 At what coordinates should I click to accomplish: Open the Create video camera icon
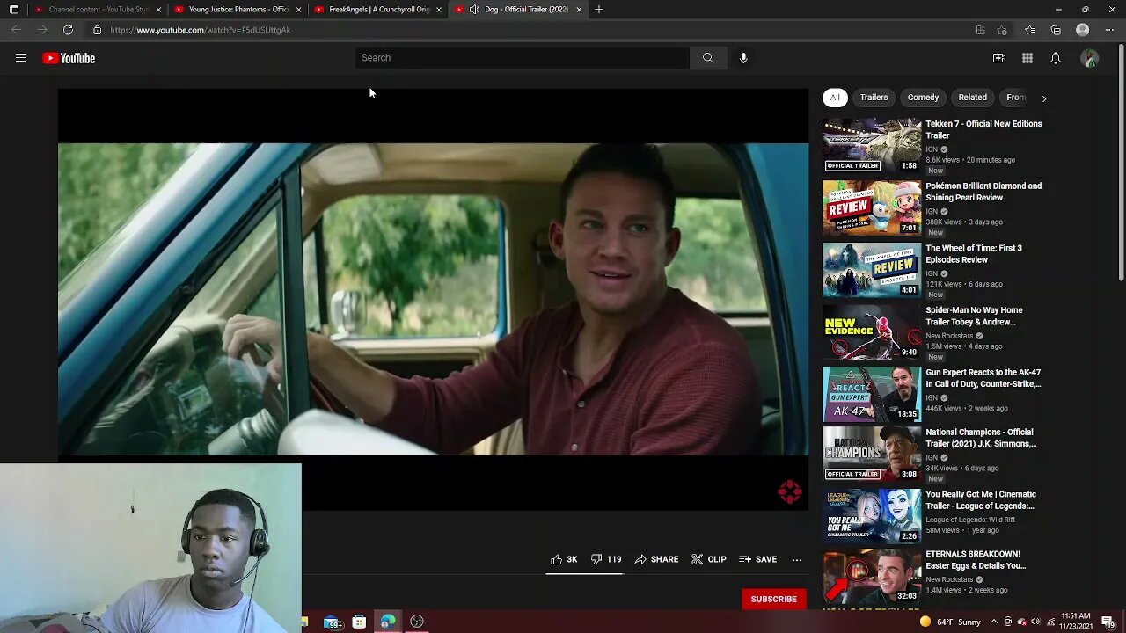pyautogui.click(x=999, y=58)
